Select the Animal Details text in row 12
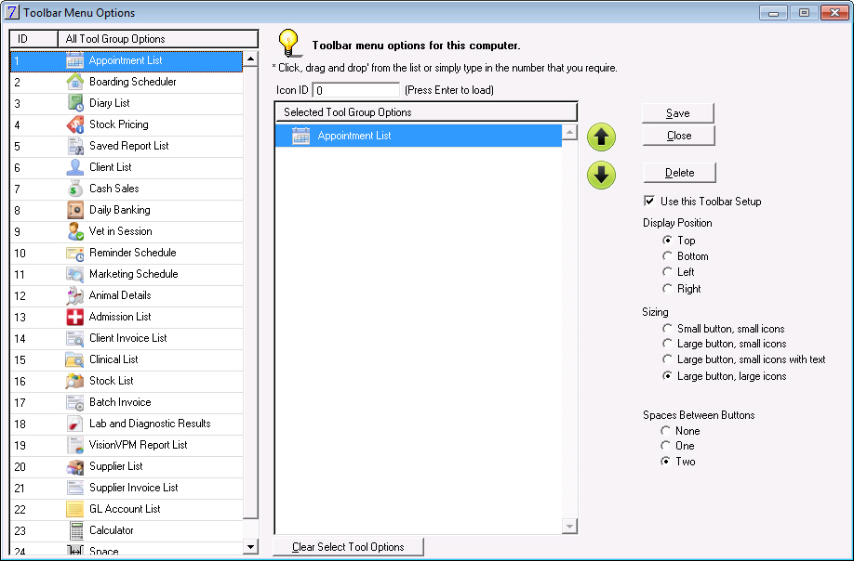This screenshot has width=854, height=561. click(x=120, y=295)
